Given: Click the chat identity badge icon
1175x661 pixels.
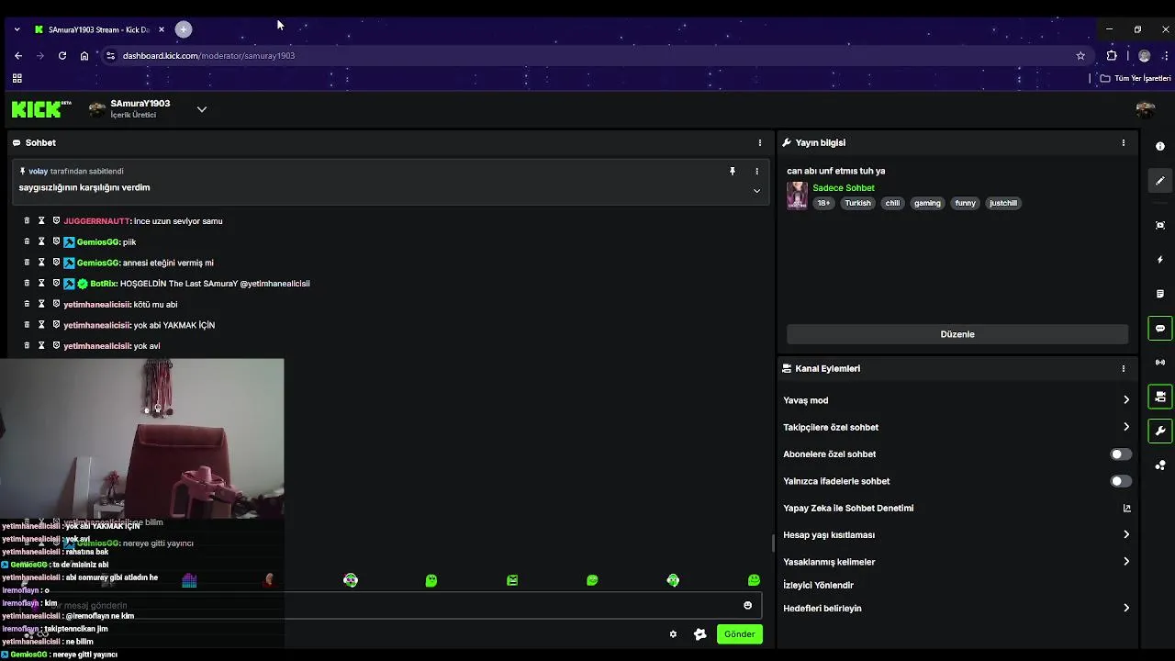Looking at the screenshot, I should click(700, 634).
